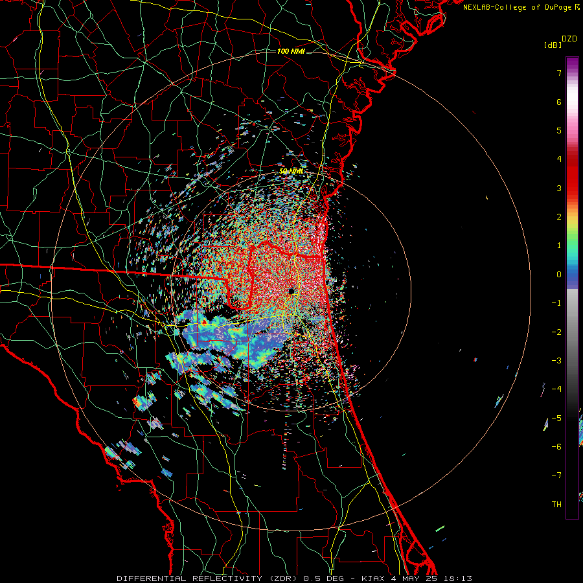Click the DZD product label above scale
Viewport: 583px width, 583px height.
tap(569, 39)
